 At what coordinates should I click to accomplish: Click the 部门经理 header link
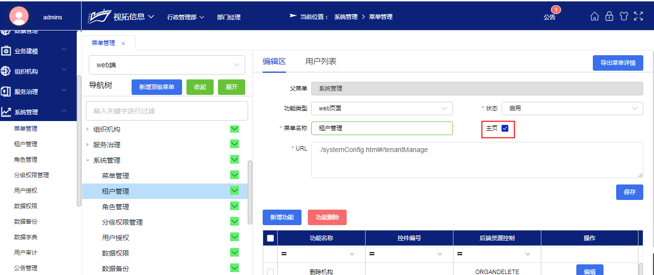coord(229,17)
